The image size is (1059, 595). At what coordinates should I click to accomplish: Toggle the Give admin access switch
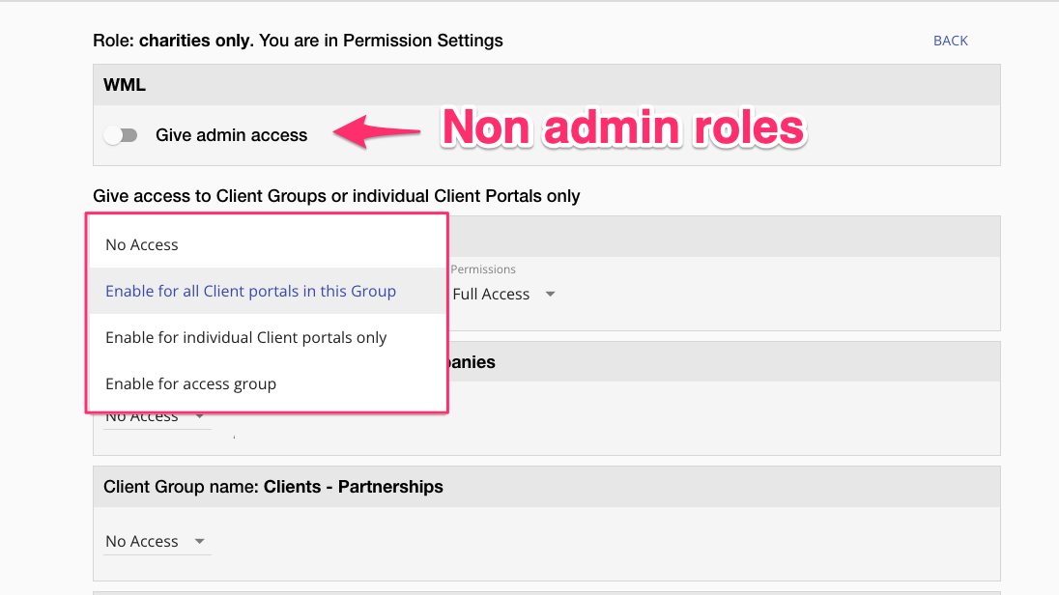[x=122, y=135]
